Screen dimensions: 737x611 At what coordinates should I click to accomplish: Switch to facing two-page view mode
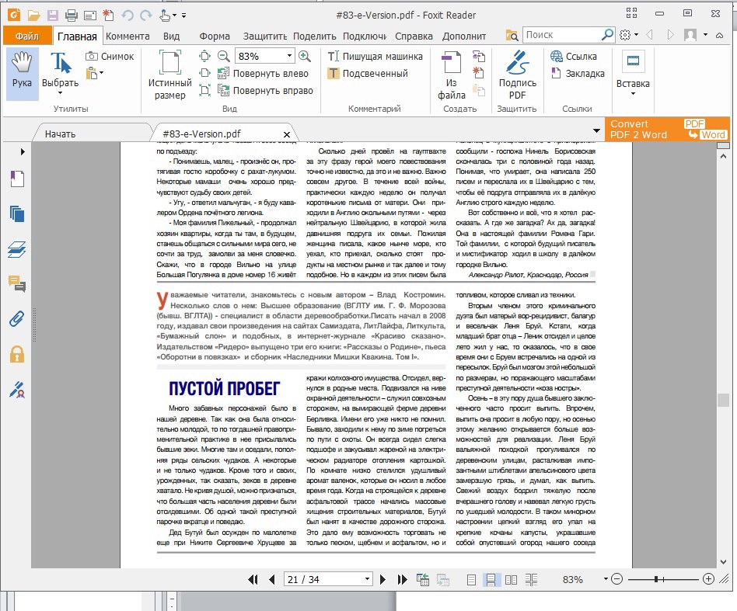point(511,579)
